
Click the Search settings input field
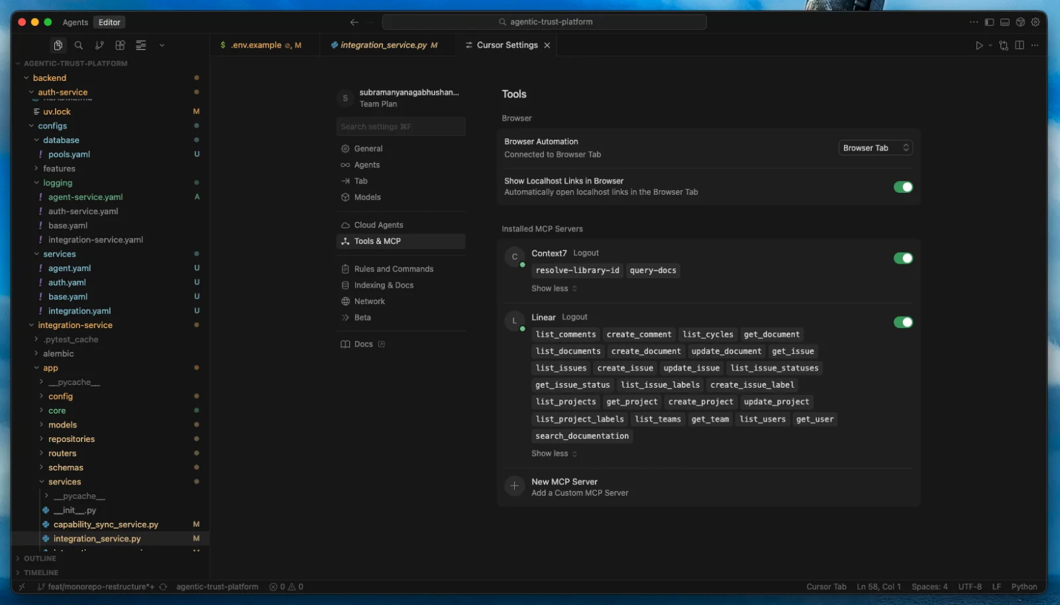point(401,127)
